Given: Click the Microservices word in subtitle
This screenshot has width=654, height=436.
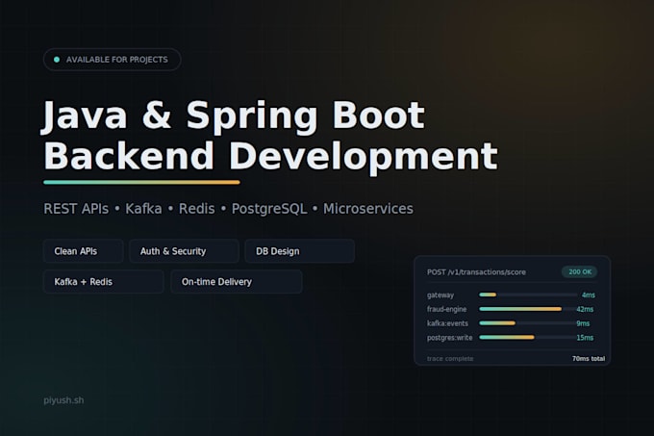Looking at the screenshot, I should click(x=368, y=209).
